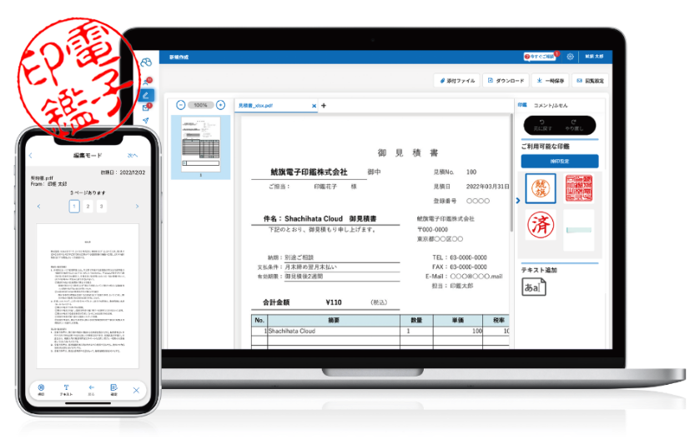The image size is (700, 444).
Task: Collapse the stamp panel with blue chevron
Action: 517,200
